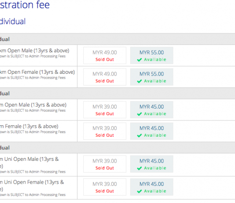Click sold out MYR 49.00 box for Open Female

[105, 77]
